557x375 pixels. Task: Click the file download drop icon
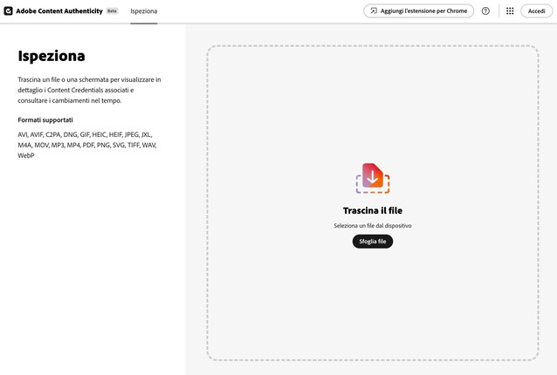coord(373,178)
